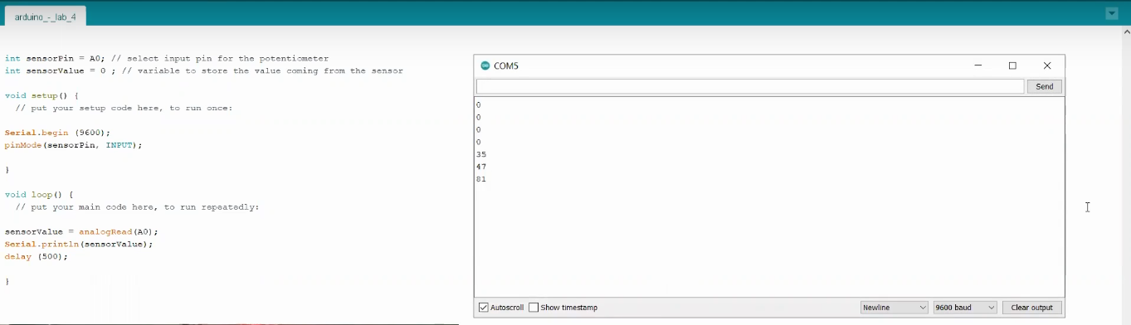Click the COM5 window title text
1131x325 pixels.
[x=506, y=65]
